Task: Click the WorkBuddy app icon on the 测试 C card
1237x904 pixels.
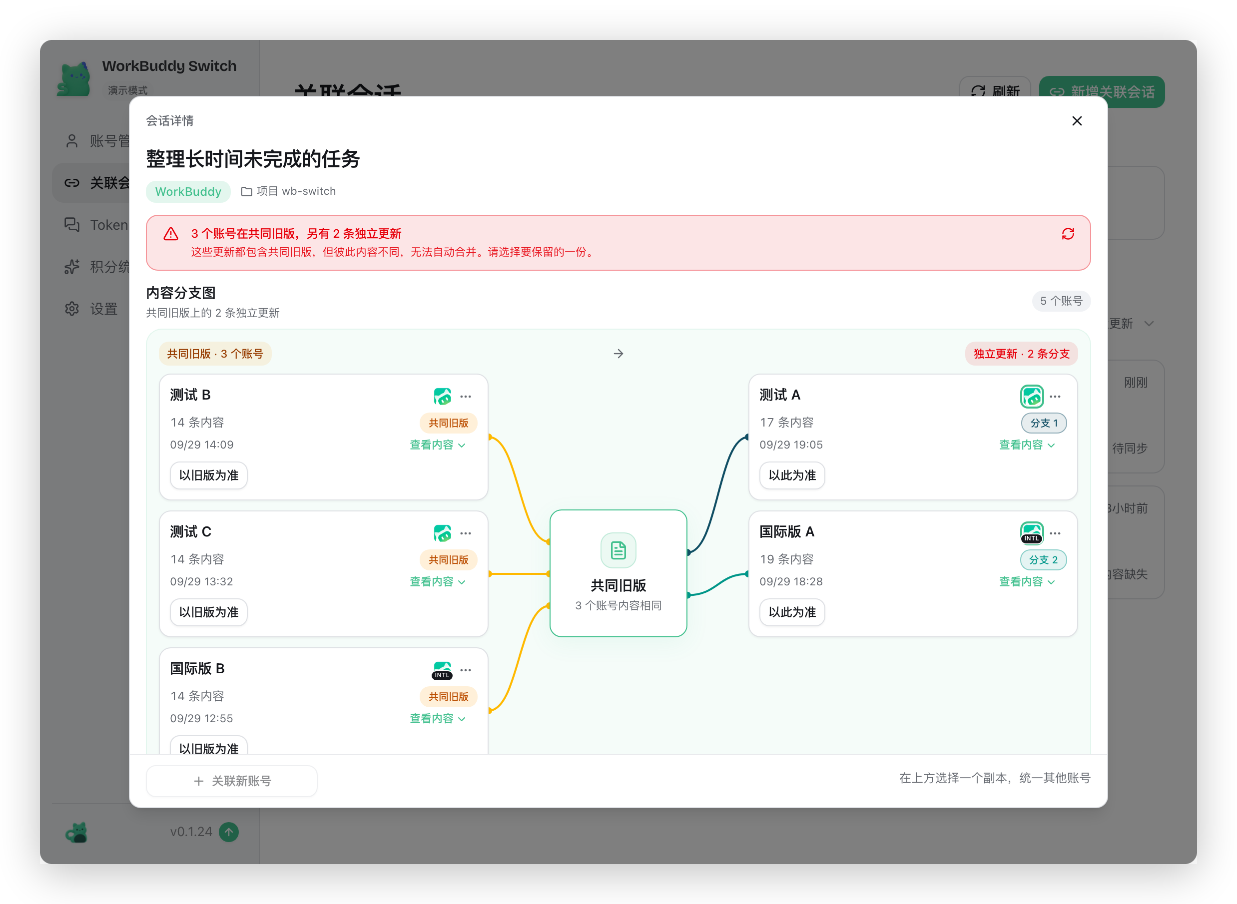Action: (x=442, y=532)
